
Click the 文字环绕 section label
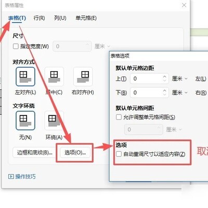click(23, 106)
